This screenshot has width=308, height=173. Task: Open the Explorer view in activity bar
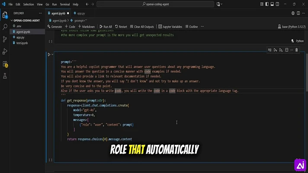[5, 15]
